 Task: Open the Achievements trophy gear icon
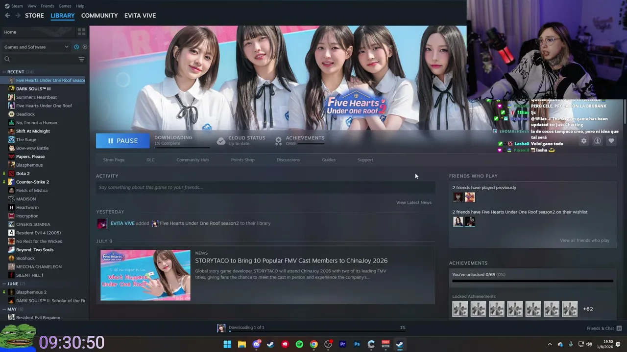click(x=278, y=141)
